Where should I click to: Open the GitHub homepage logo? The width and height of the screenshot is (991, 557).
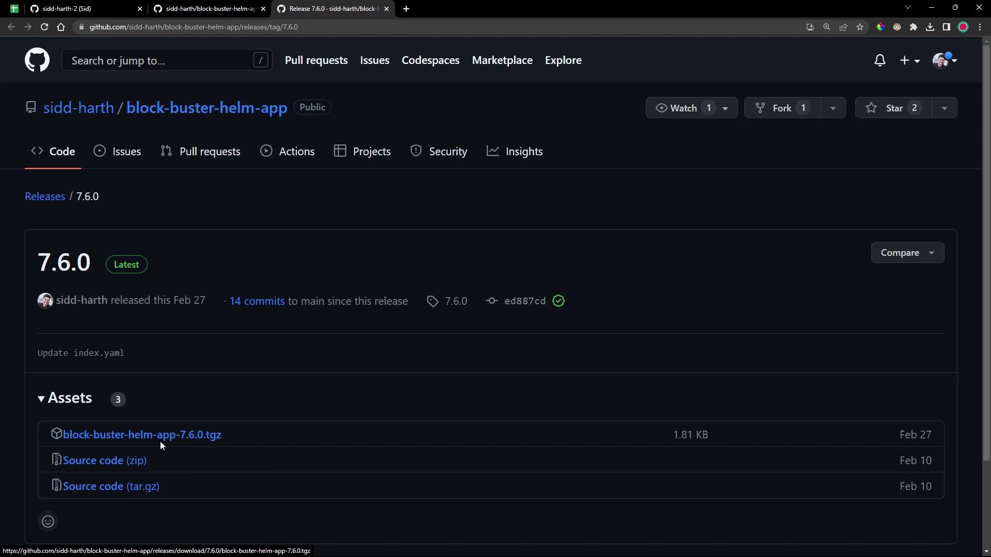pos(37,60)
